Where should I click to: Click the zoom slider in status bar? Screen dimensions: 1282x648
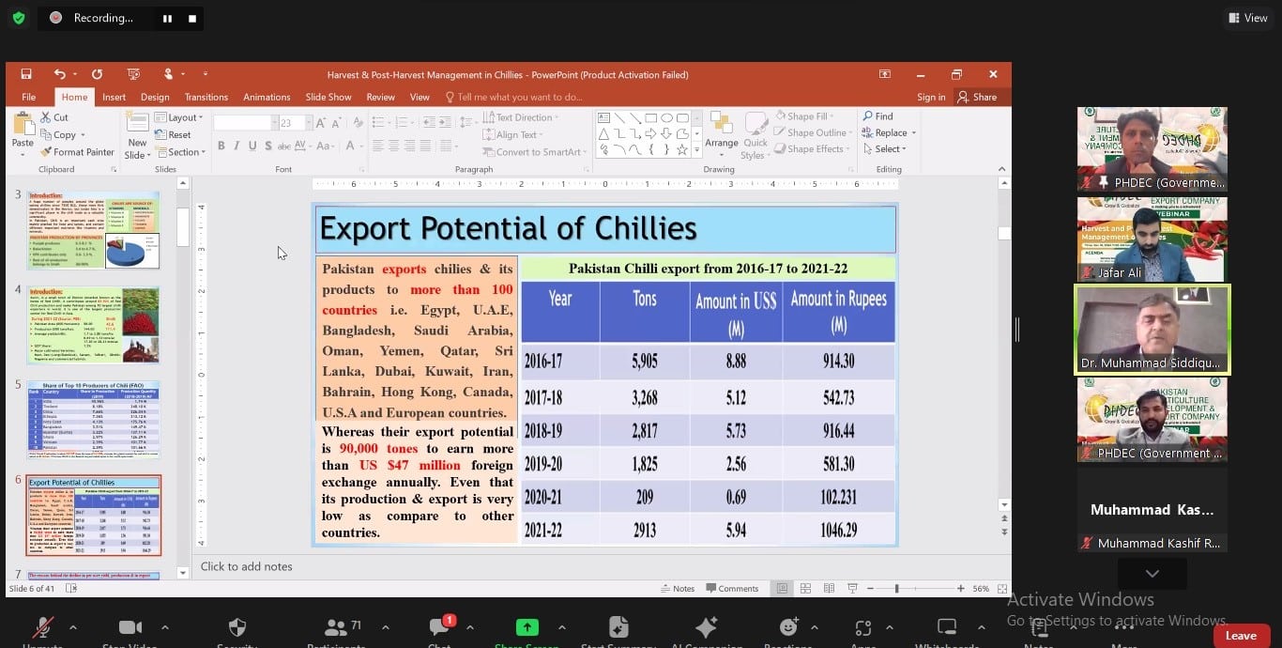click(897, 589)
